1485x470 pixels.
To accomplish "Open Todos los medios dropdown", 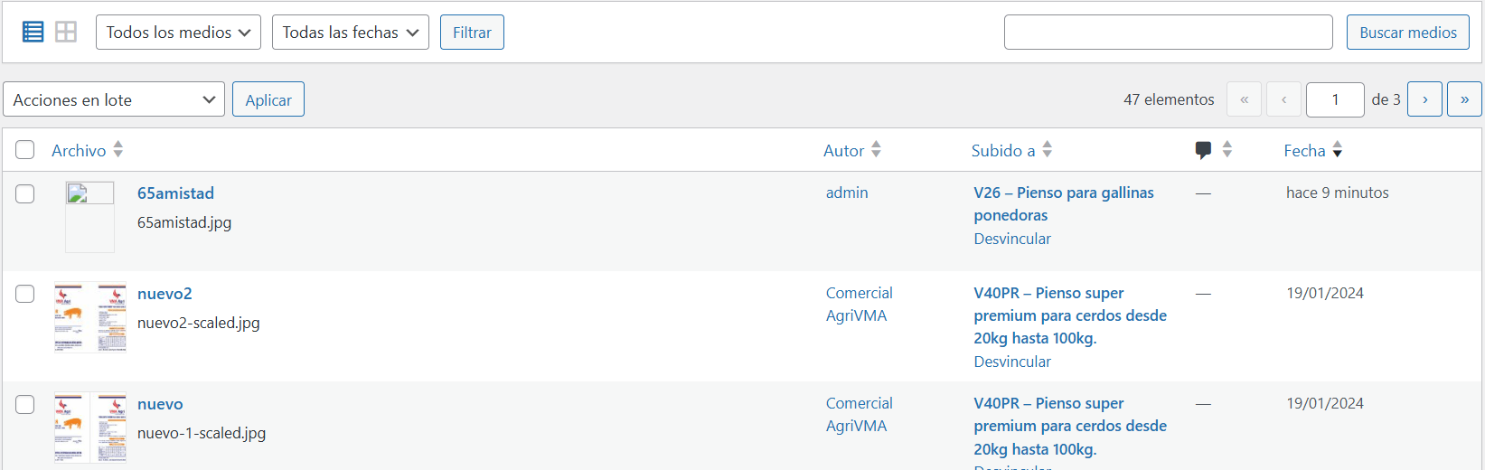I will 178,33.
